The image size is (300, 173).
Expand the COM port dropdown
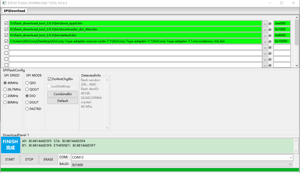click(291, 157)
